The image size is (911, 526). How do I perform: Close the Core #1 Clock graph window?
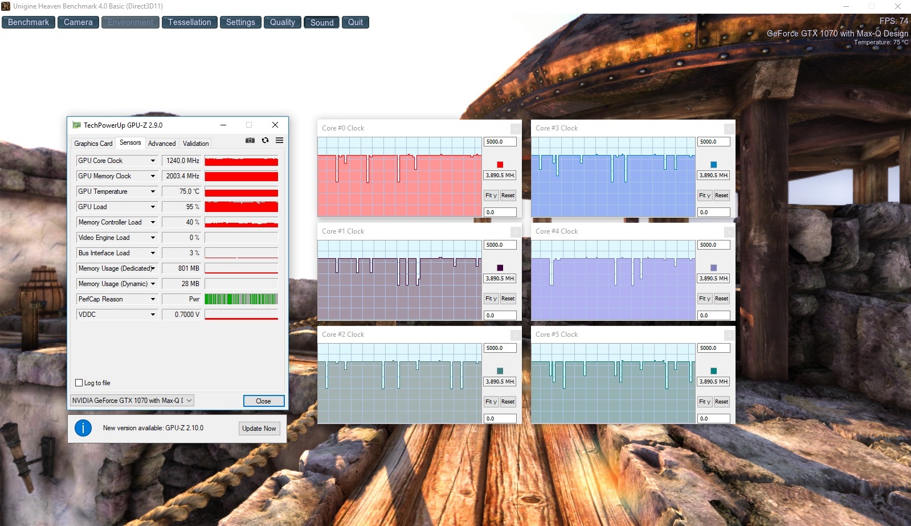(514, 232)
